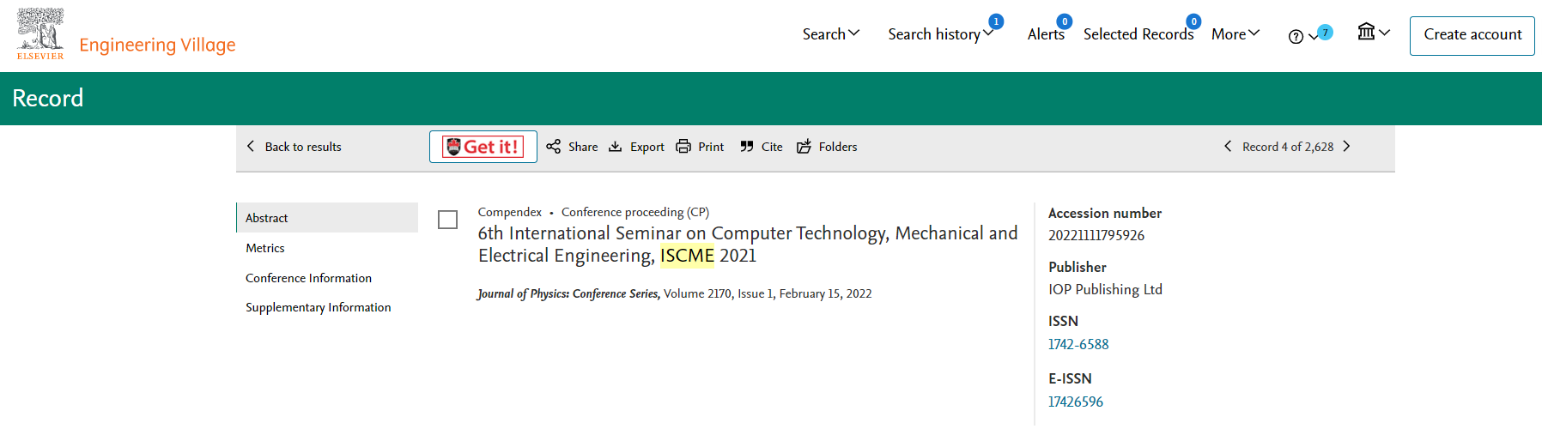Open the help question mark icon
This screenshot has width=1542, height=435.
pos(1296,36)
